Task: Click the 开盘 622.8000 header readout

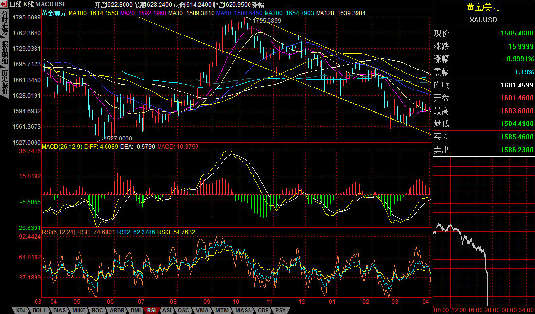Action: [114, 5]
